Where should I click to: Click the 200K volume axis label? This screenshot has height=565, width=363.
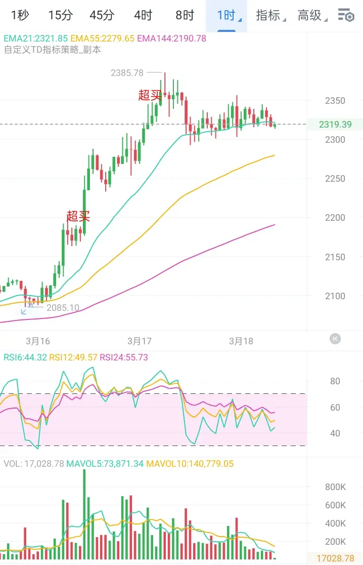tap(335, 542)
